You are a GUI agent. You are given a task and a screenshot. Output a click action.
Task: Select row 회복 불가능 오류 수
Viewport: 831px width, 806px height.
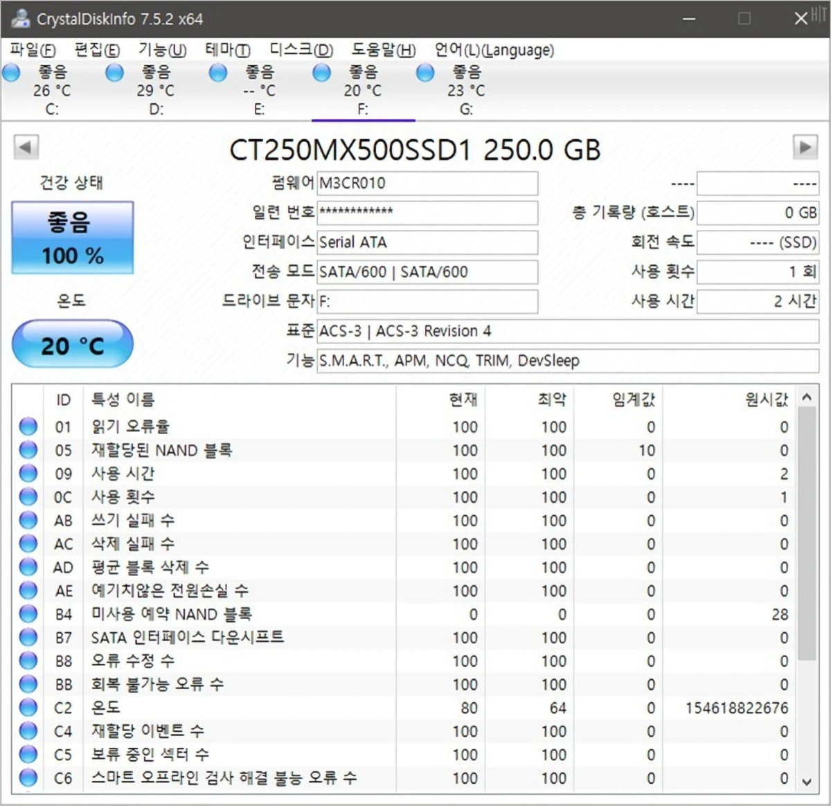click(405, 684)
